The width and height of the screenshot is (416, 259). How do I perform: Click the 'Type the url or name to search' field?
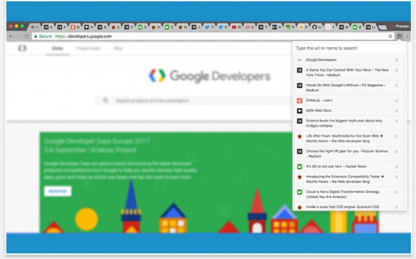(350, 48)
